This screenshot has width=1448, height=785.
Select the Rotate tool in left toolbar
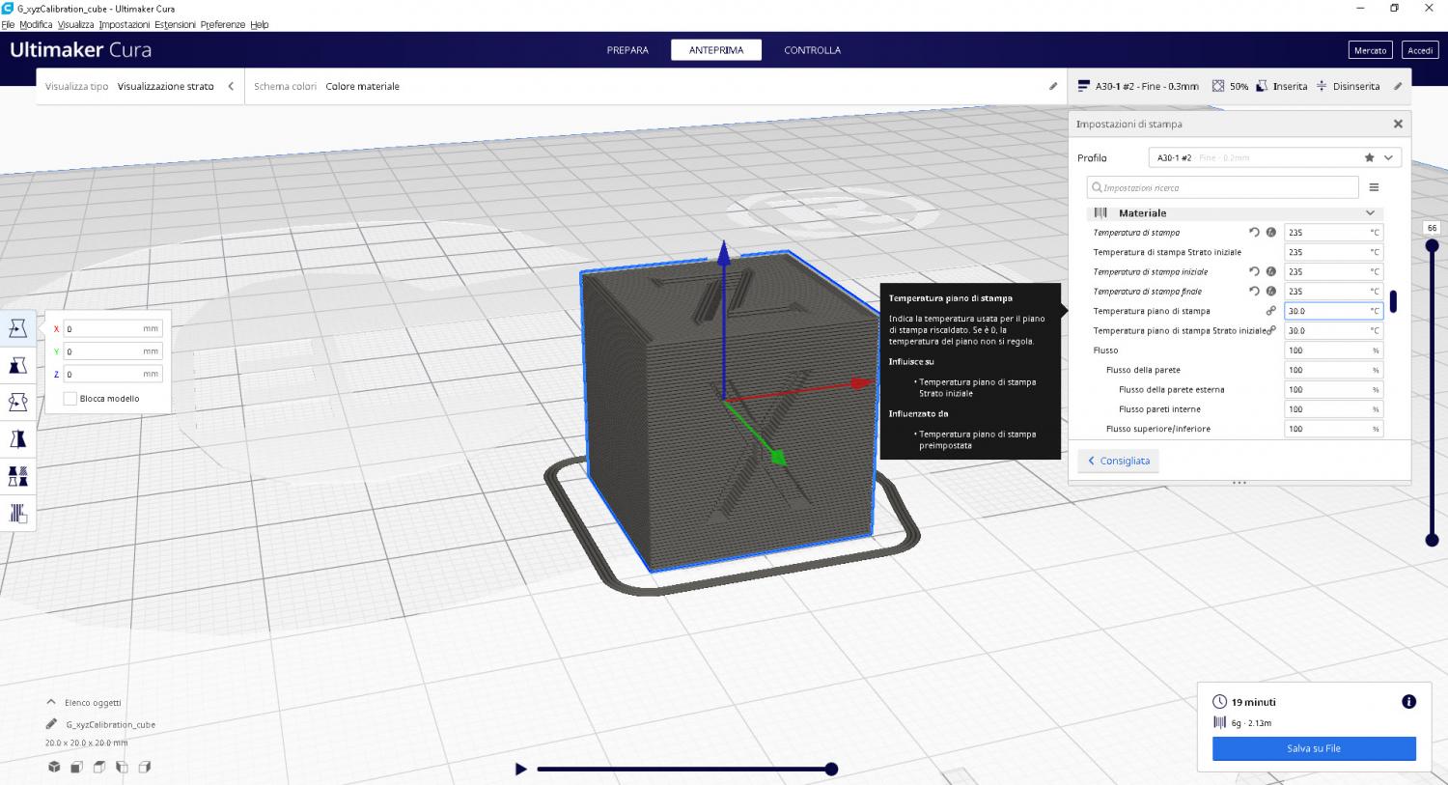coord(17,402)
